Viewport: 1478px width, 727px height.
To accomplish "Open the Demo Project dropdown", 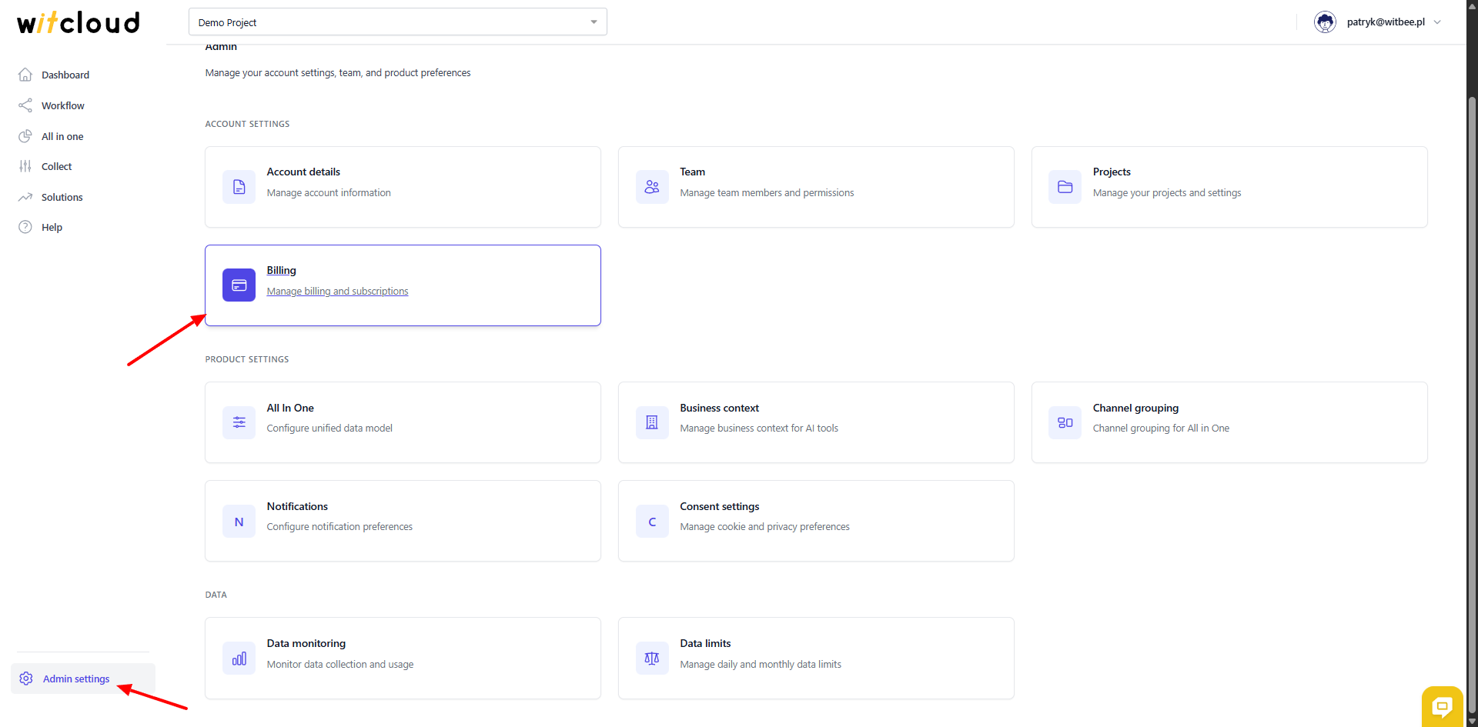I will click(x=397, y=22).
